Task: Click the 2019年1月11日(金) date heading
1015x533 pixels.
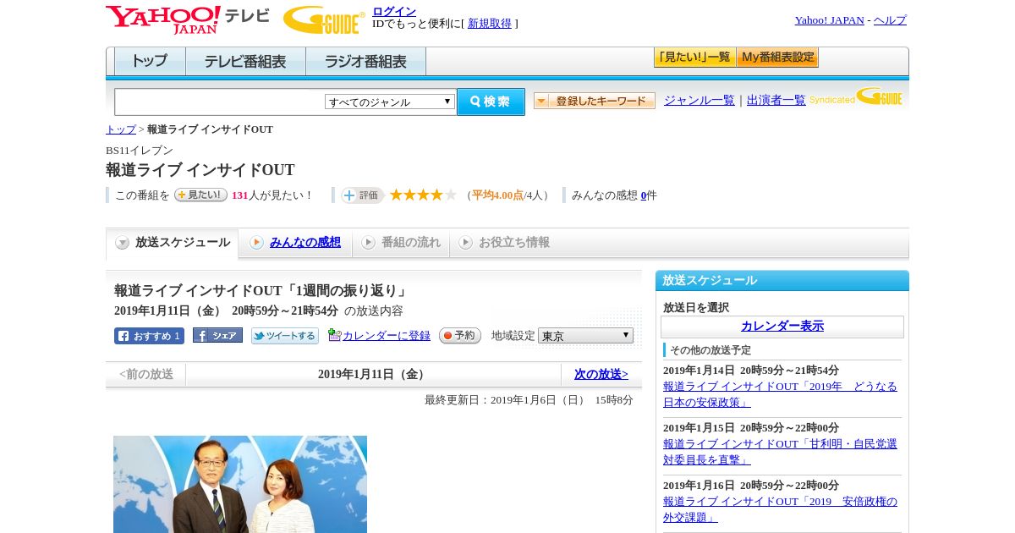Action: (x=374, y=374)
